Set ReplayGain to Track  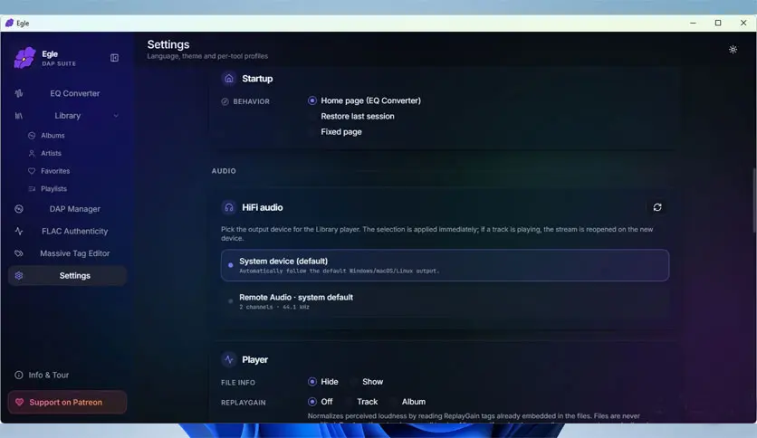pyautogui.click(x=361, y=402)
